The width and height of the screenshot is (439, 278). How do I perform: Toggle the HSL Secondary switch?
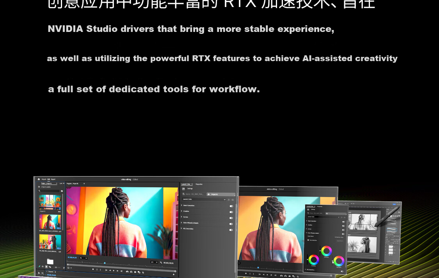[231, 230]
